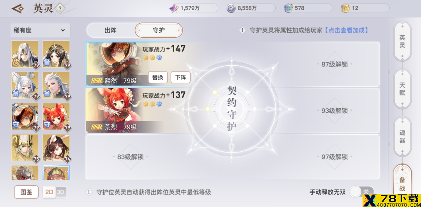Screen dimensions: 421x207
Task: Click the exclamation icon beside 守护位英灵自动获得
Action: coord(89,192)
